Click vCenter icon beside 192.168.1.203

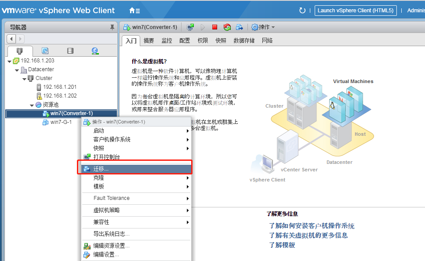(16, 61)
